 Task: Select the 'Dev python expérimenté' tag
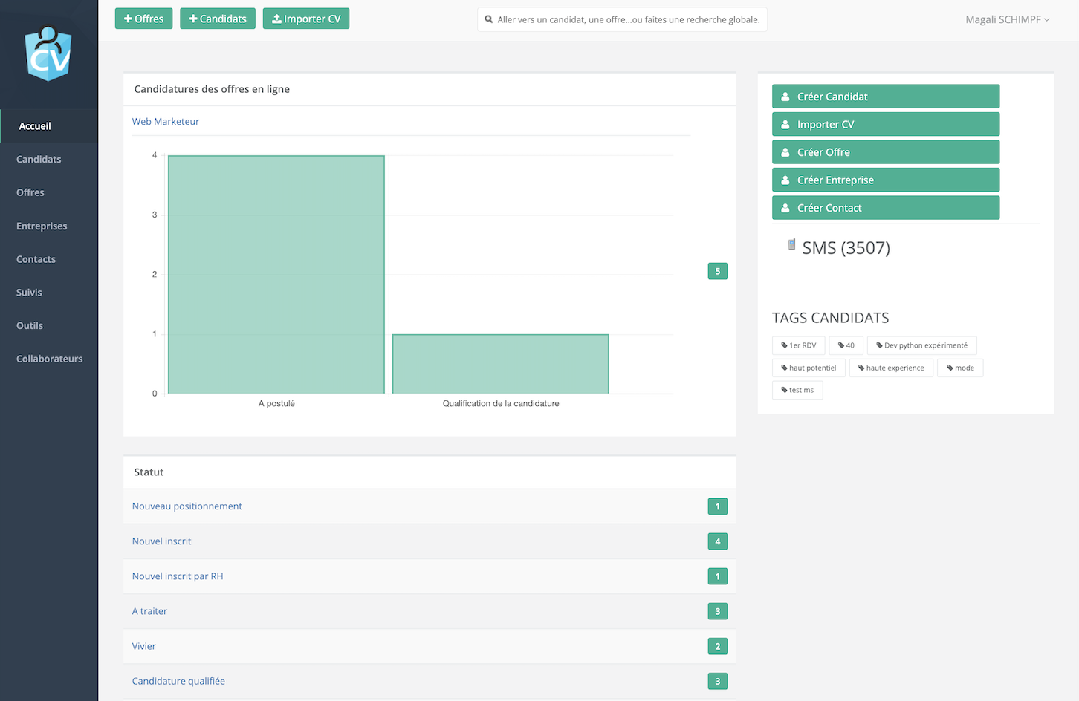(921, 345)
